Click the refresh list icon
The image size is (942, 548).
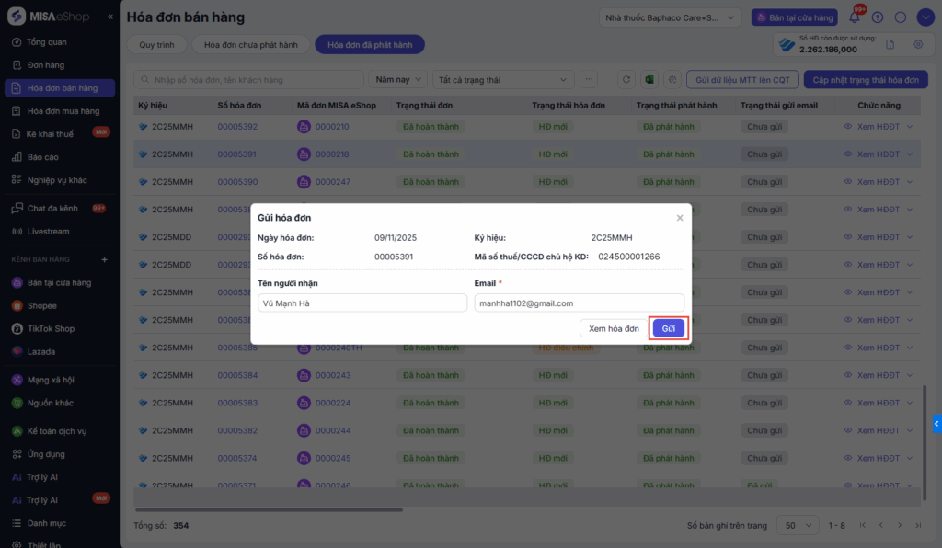626,80
